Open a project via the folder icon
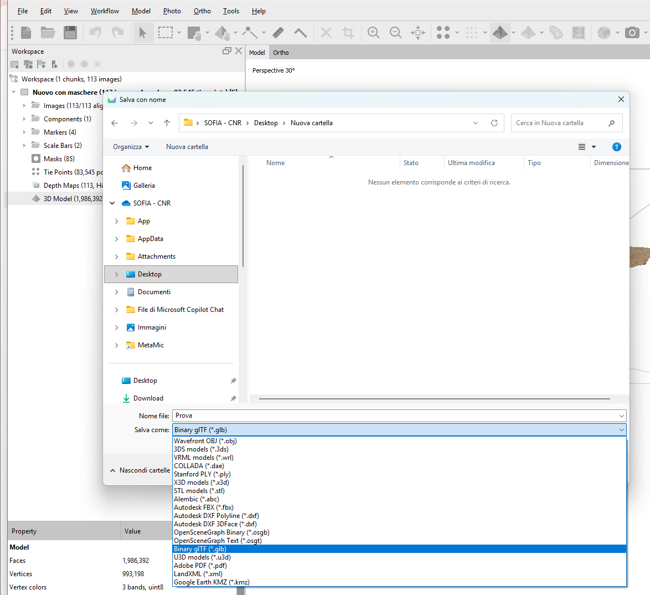The image size is (650, 595). click(x=48, y=33)
